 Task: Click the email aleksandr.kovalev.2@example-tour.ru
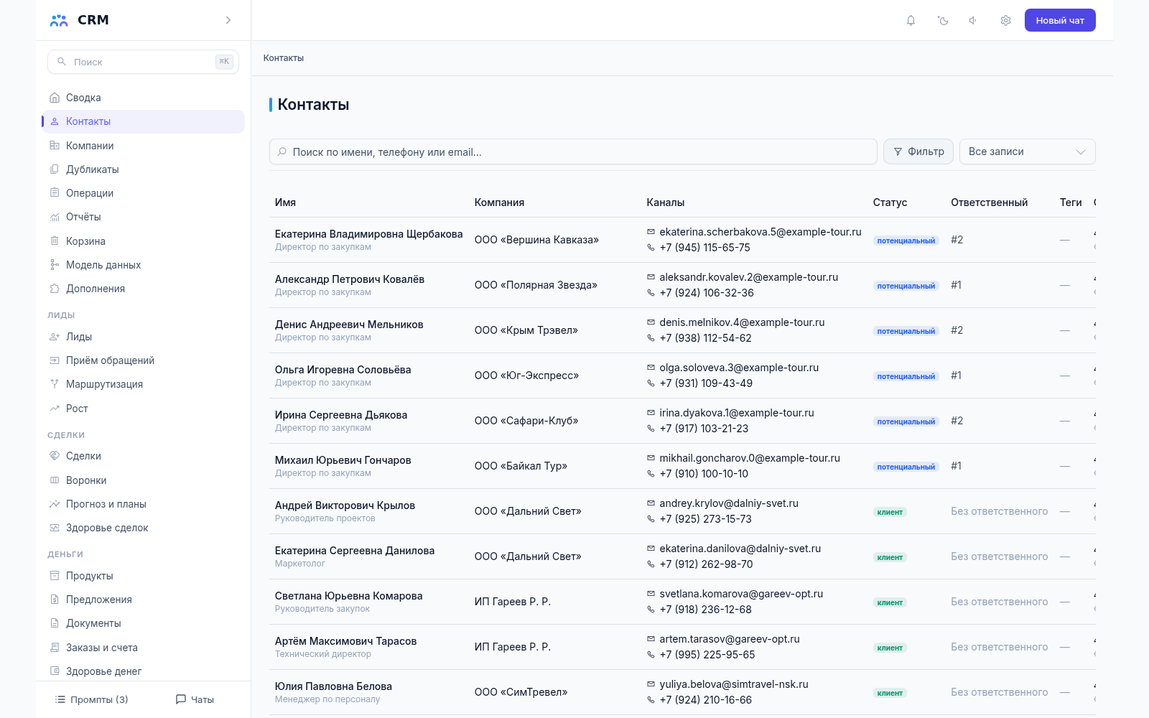click(748, 277)
